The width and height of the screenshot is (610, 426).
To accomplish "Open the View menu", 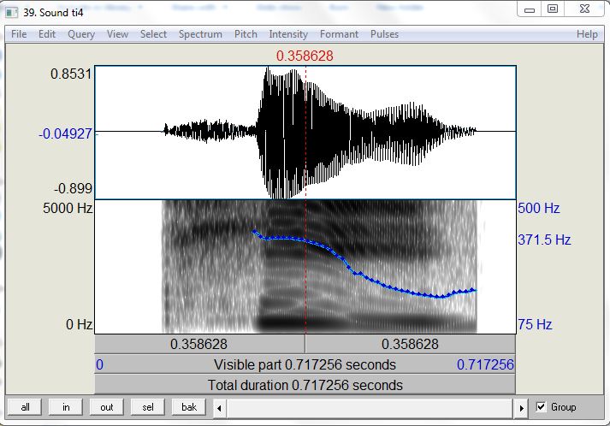I will 117,34.
